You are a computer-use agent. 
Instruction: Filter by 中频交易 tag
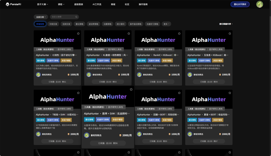pos(53,24)
